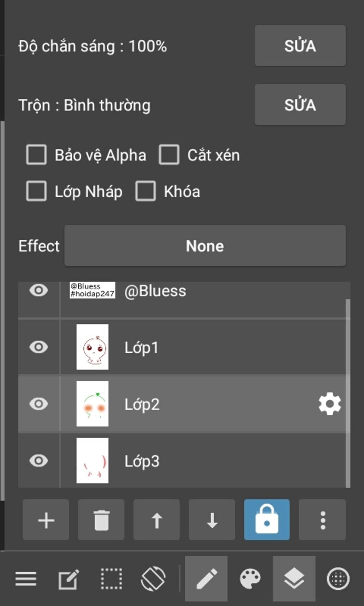364x606 pixels.
Task: Toggle the blue lock layer icon
Action: click(x=267, y=520)
